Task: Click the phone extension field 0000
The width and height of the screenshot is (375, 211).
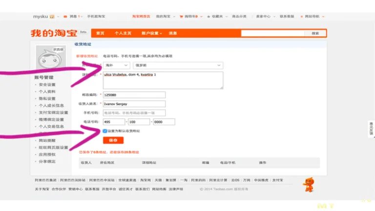Action: click(164, 122)
